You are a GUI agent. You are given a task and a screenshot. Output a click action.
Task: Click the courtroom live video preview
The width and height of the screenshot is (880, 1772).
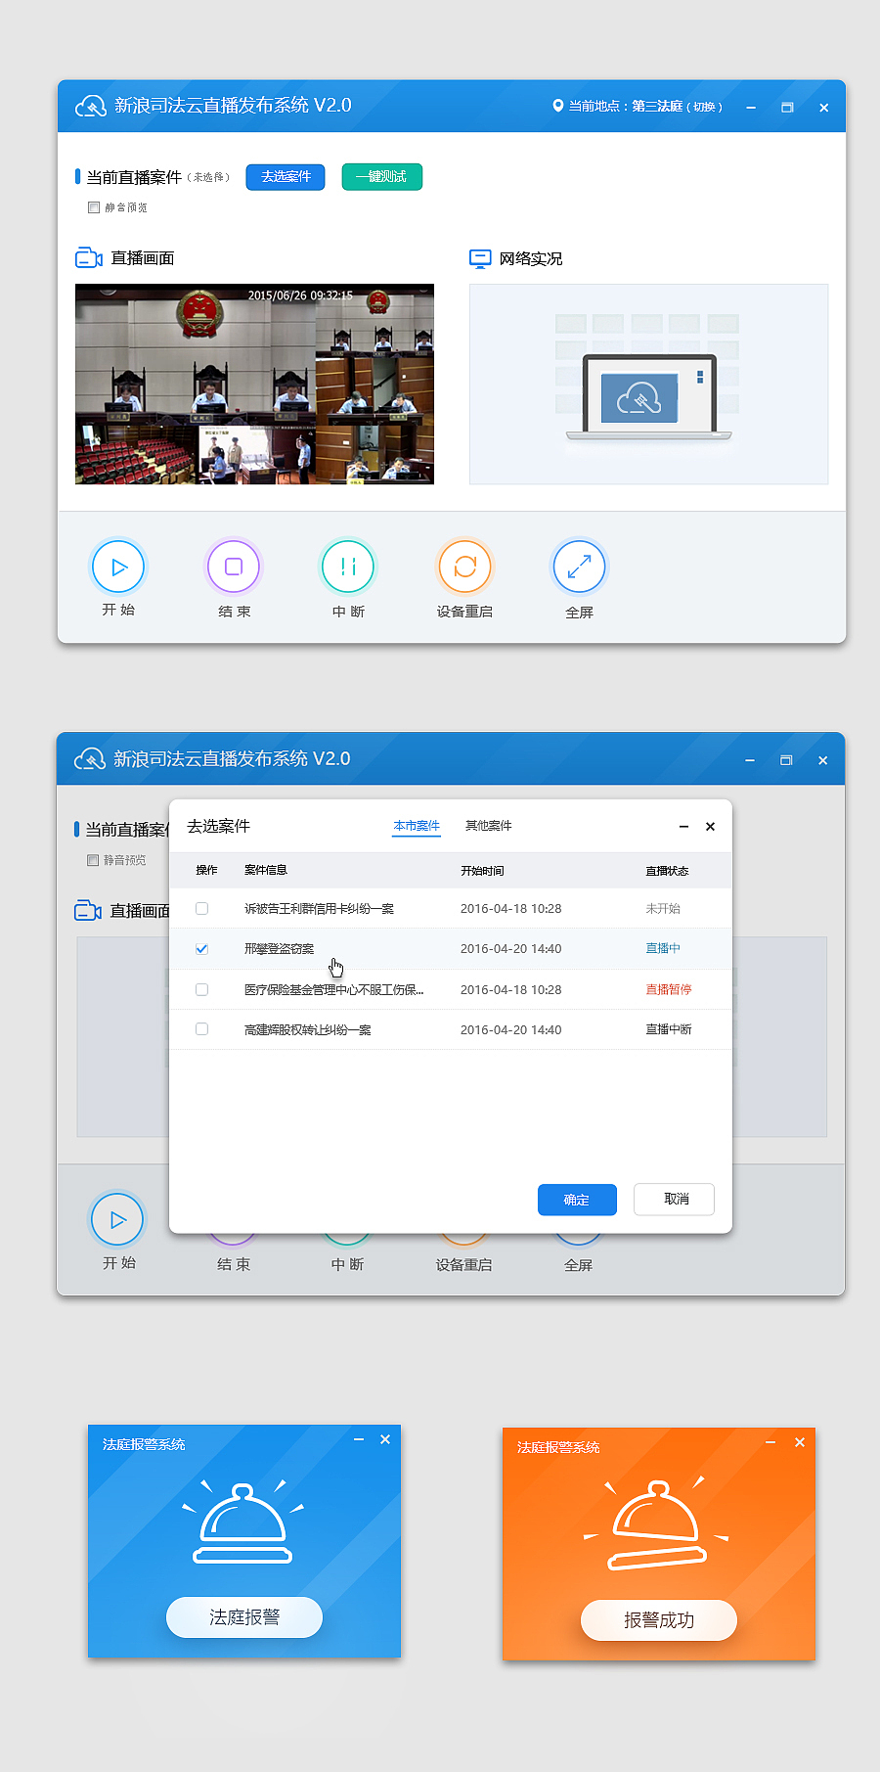click(254, 385)
